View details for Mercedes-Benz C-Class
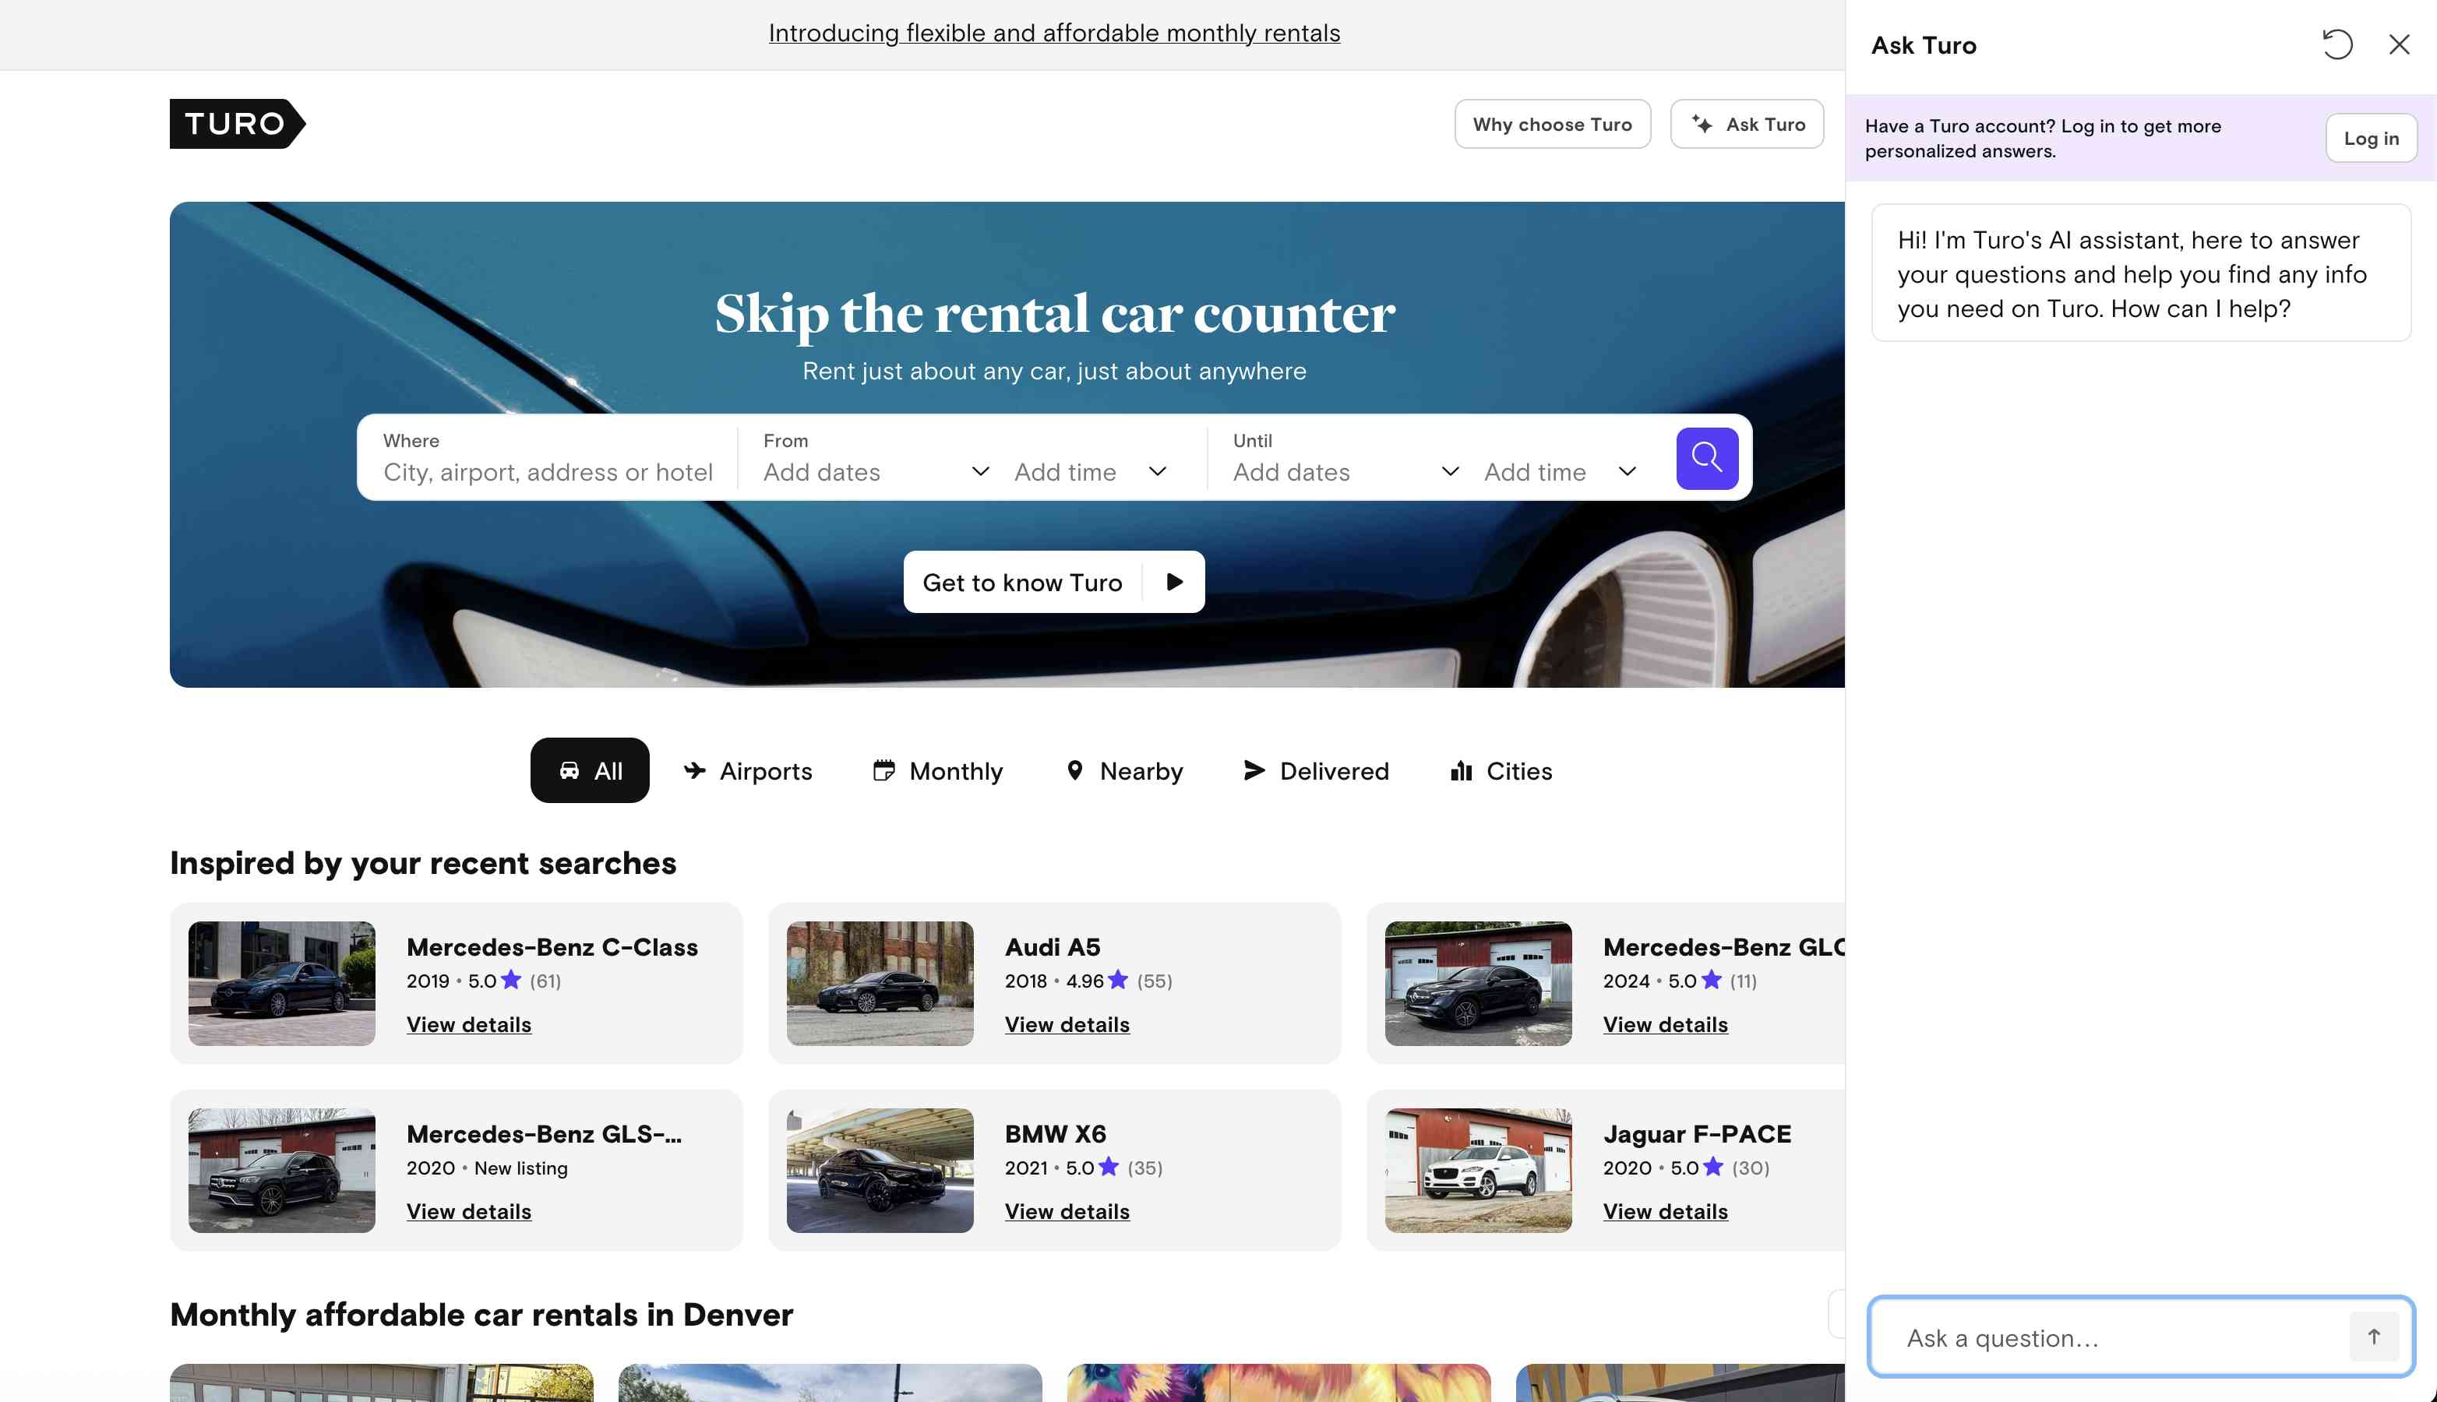 coord(469,1024)
